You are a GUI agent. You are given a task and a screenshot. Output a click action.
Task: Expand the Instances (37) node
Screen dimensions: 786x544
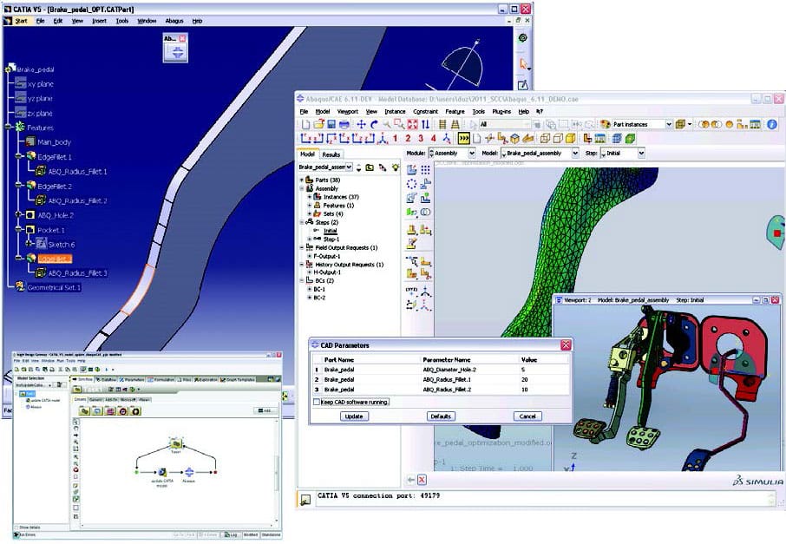coord(310,197)
